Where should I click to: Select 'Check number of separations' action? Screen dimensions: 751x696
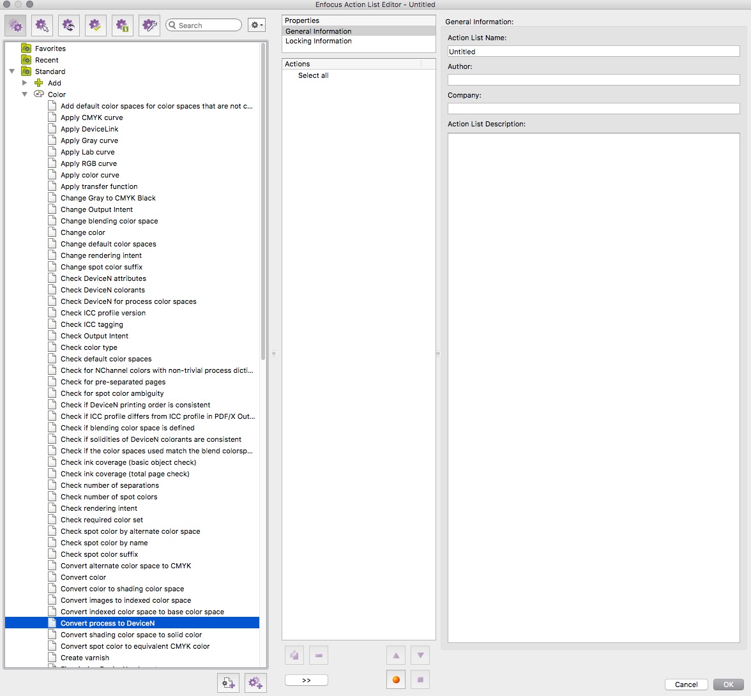tap(110, 485)
